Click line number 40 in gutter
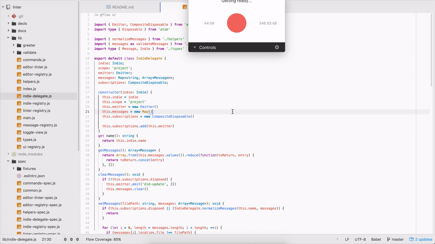This screenshot has height=244, width=435. (87, 203)
